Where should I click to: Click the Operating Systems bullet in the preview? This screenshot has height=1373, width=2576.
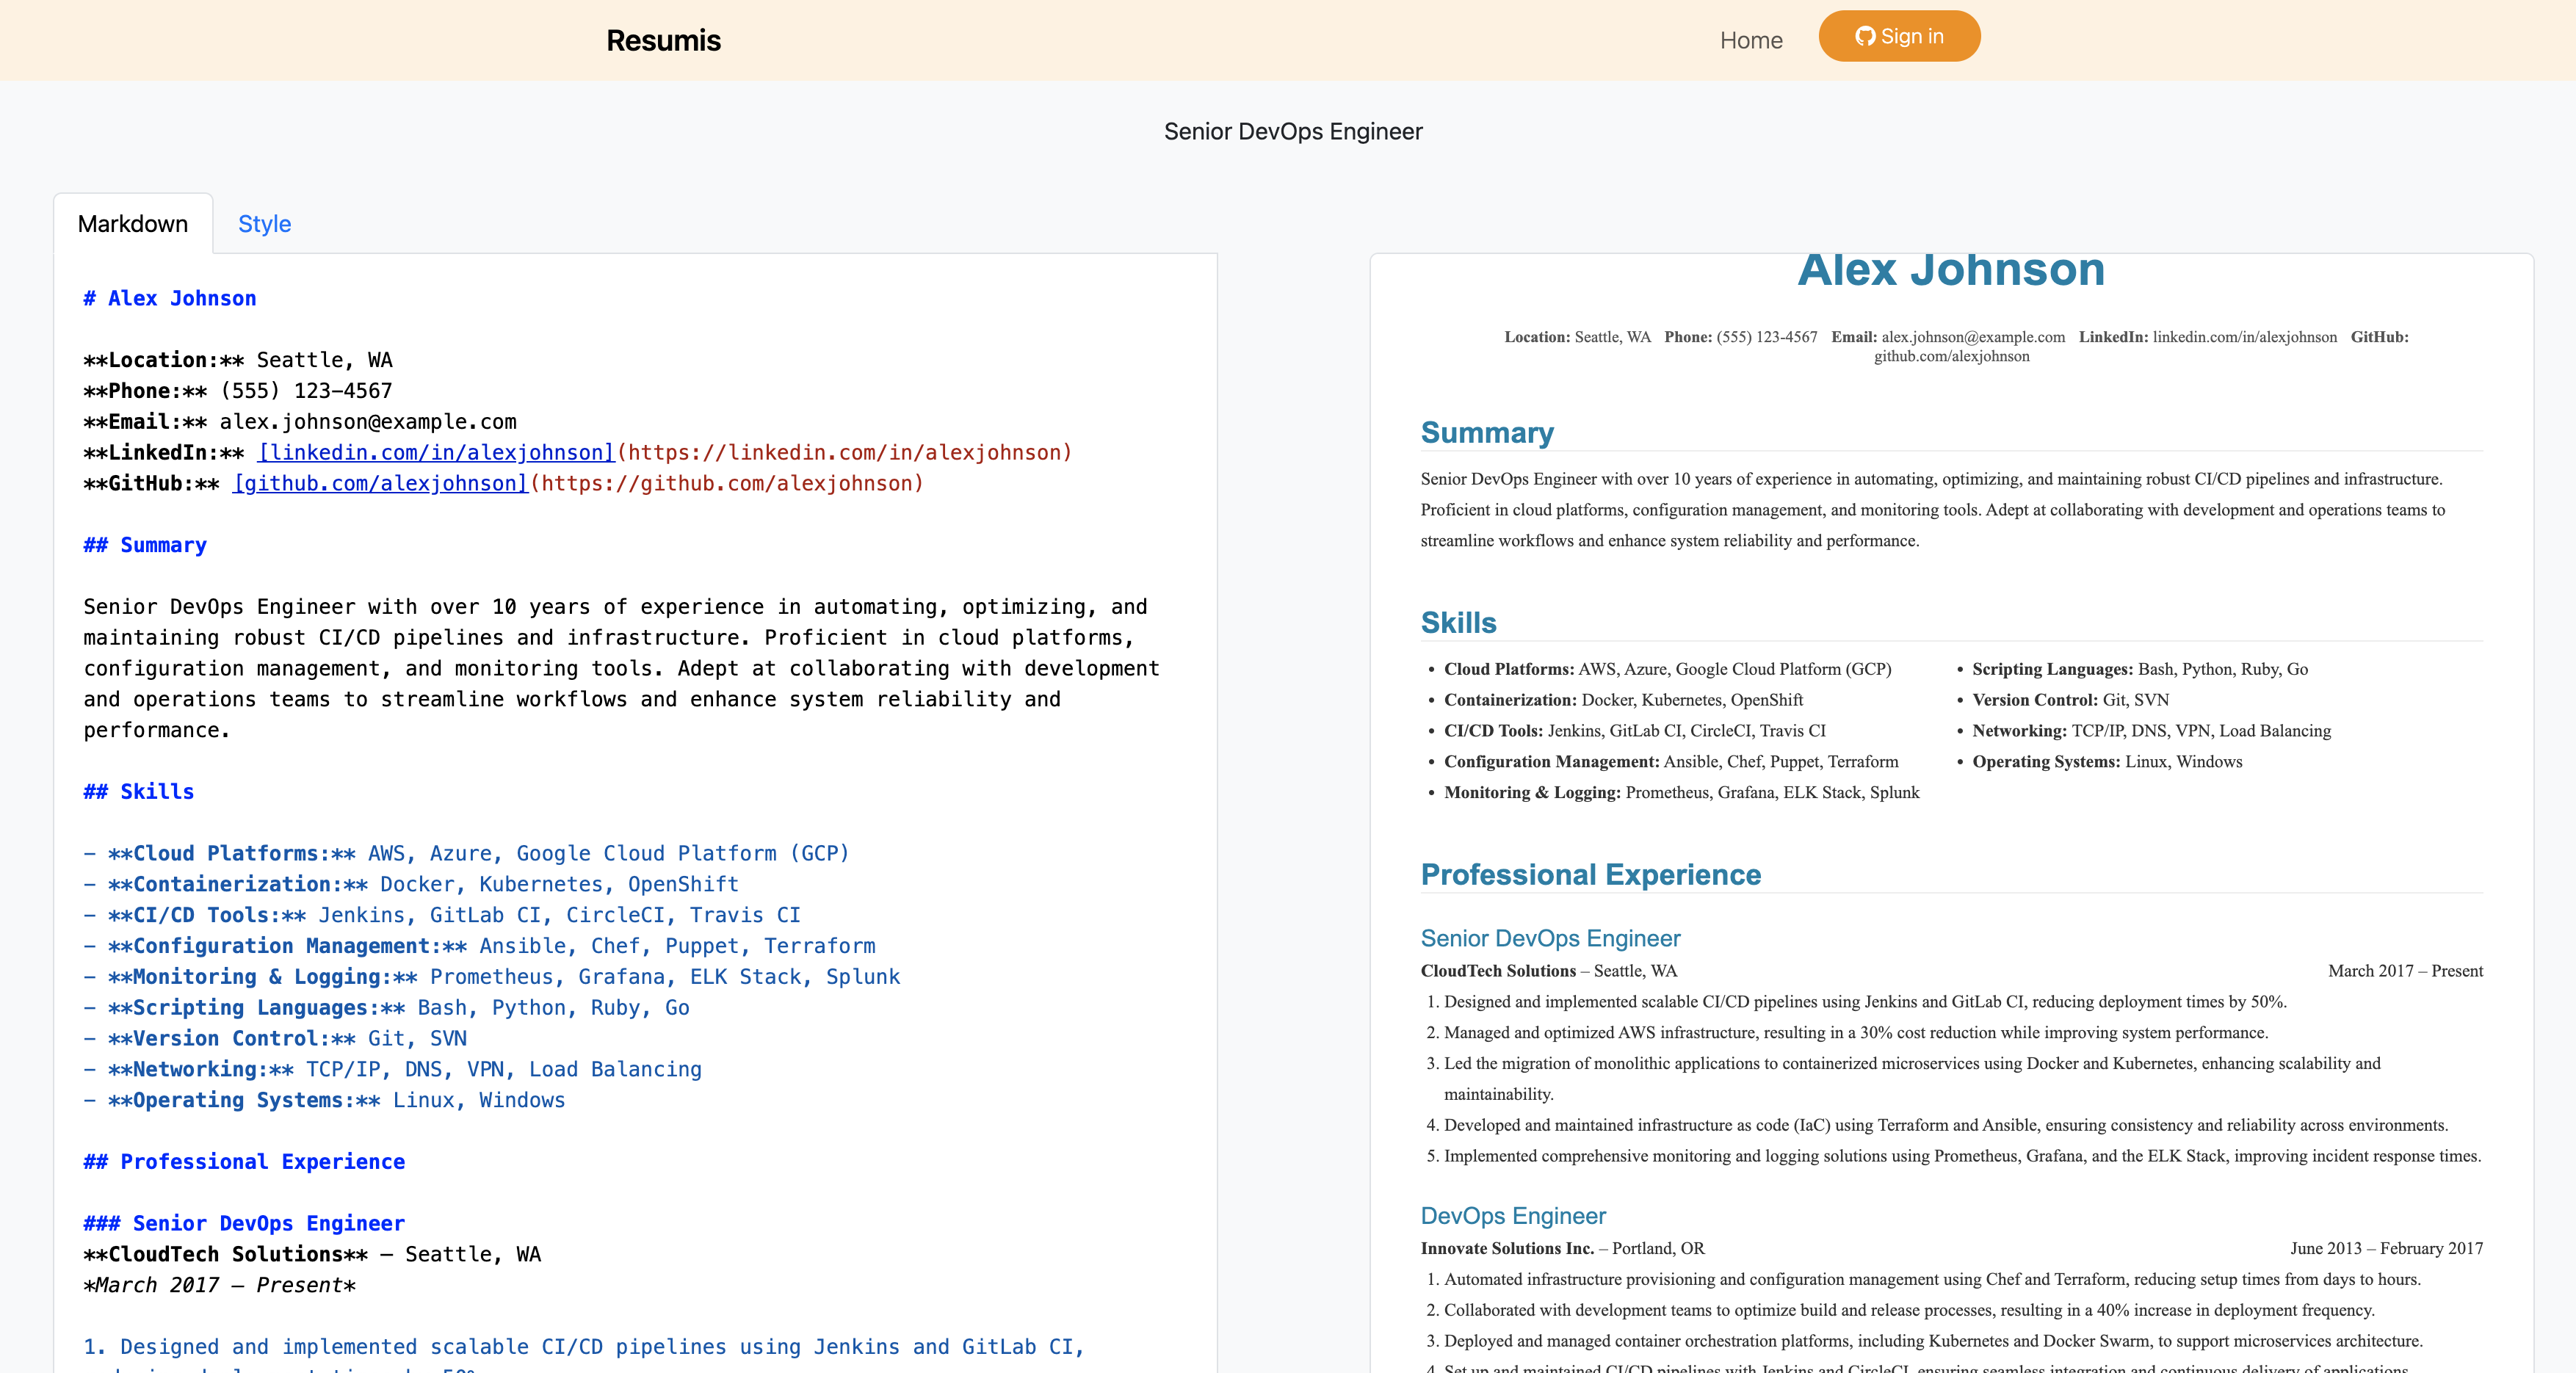click(x=2107, y=762)
